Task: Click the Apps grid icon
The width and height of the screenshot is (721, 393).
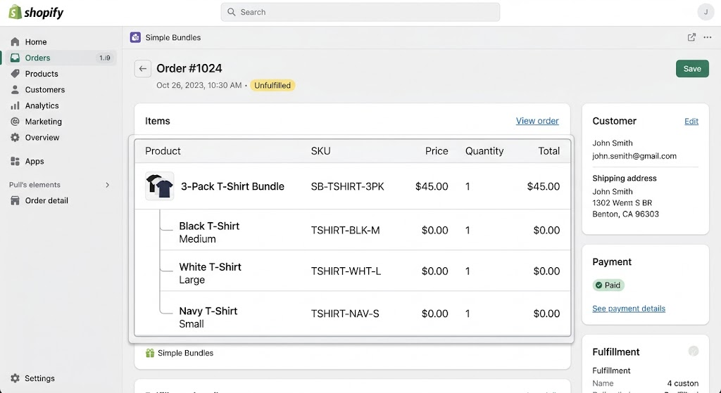Action: pos(15,161)
